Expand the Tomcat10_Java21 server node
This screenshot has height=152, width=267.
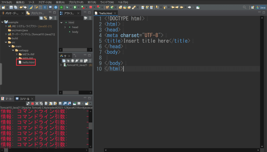click(61, 65)
